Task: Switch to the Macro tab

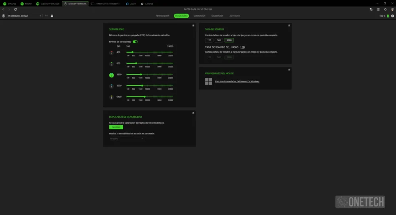Action: (26, 4)
